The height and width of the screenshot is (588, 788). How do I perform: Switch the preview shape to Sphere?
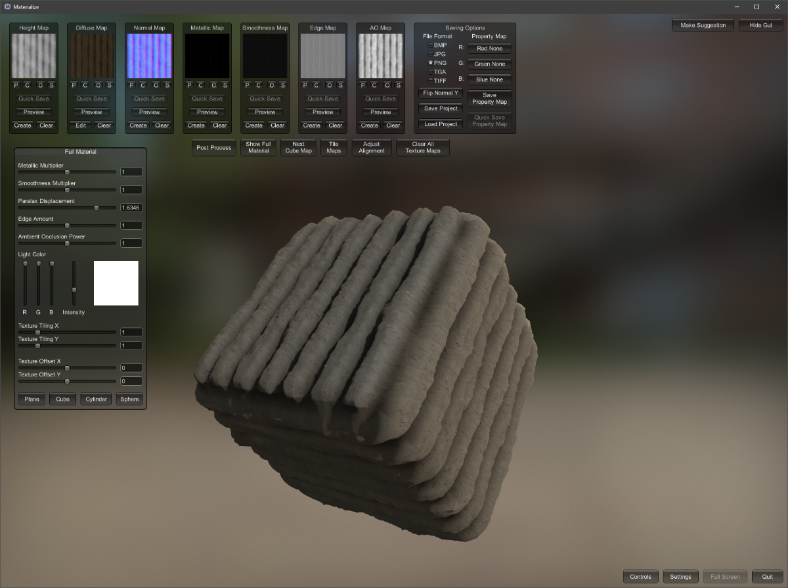[x=129, y=399]
